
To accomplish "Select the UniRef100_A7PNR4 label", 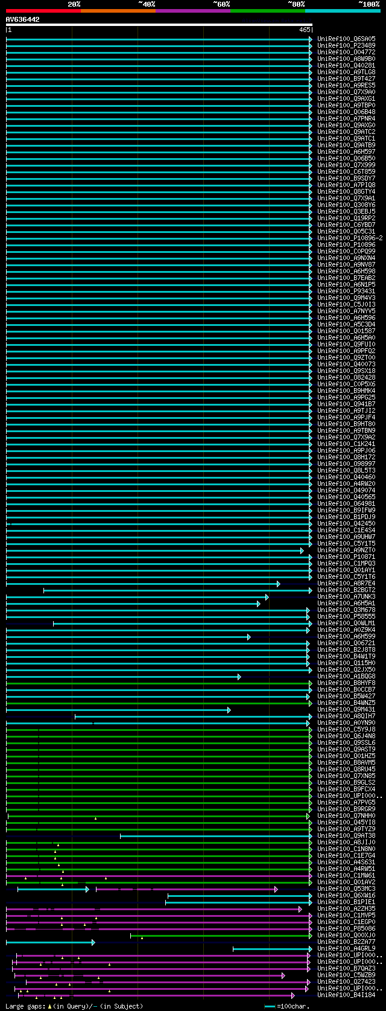I will pos(346,118).
